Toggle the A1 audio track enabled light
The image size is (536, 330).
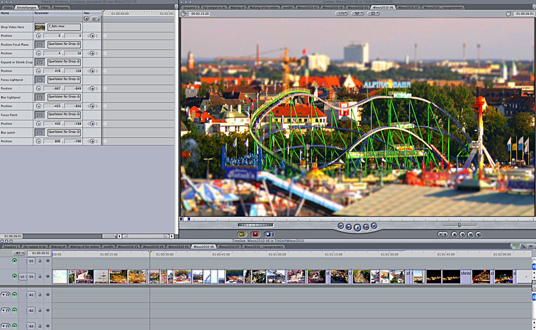coord(14,295)
